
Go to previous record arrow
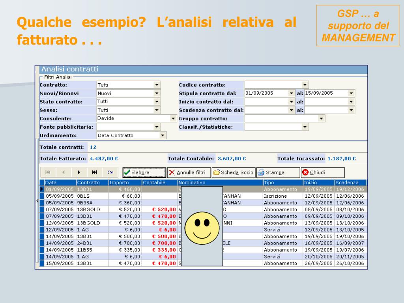(x=63, y=172)
